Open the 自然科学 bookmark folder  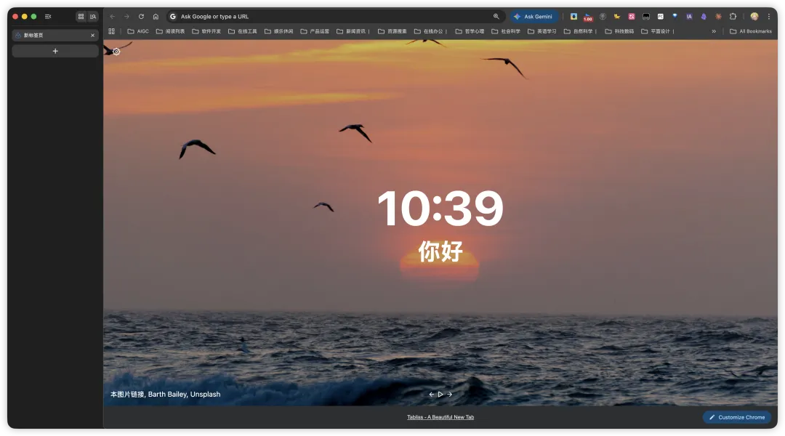pos(580,31)
